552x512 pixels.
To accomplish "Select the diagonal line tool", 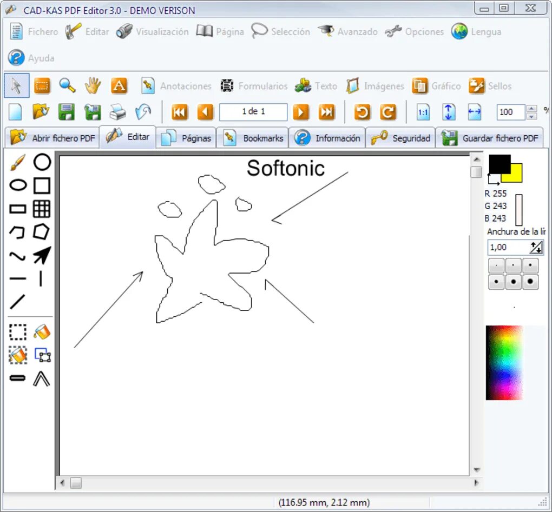I will (x=17, y=302).
